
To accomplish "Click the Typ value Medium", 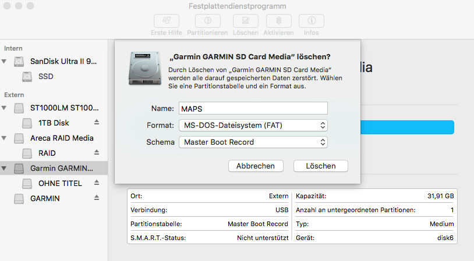I will [441, 224].
